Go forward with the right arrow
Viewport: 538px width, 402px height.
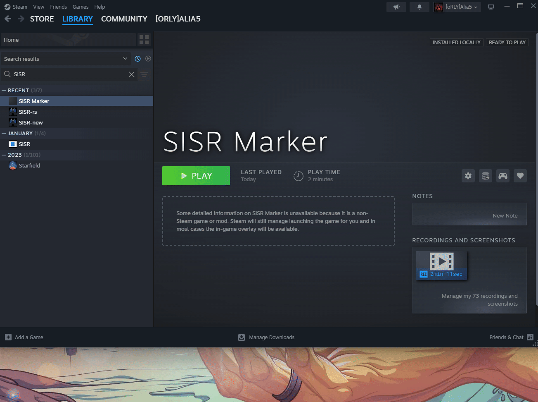(x=21, y=19)
